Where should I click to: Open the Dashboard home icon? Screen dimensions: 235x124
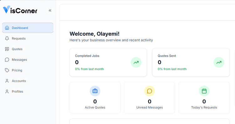pos(7,28)
